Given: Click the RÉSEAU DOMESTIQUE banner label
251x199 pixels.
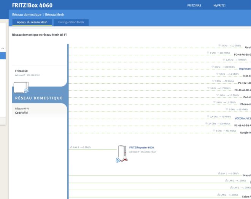Looking at the screenshot, I should point(39,98).
